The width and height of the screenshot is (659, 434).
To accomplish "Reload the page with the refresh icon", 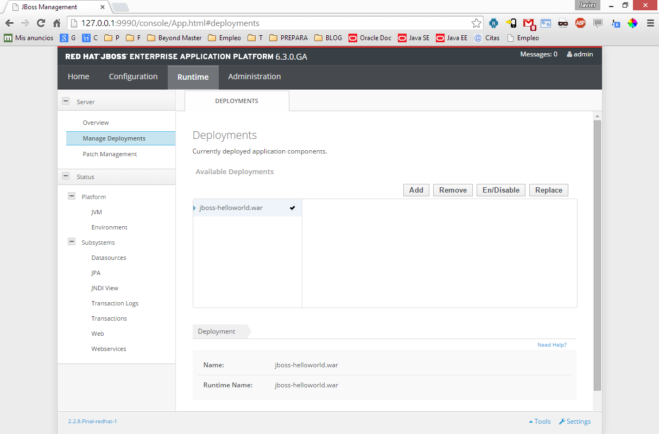I will (41, 23).
